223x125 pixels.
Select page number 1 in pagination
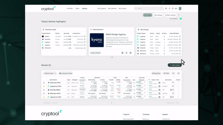(x=111, y=103)
